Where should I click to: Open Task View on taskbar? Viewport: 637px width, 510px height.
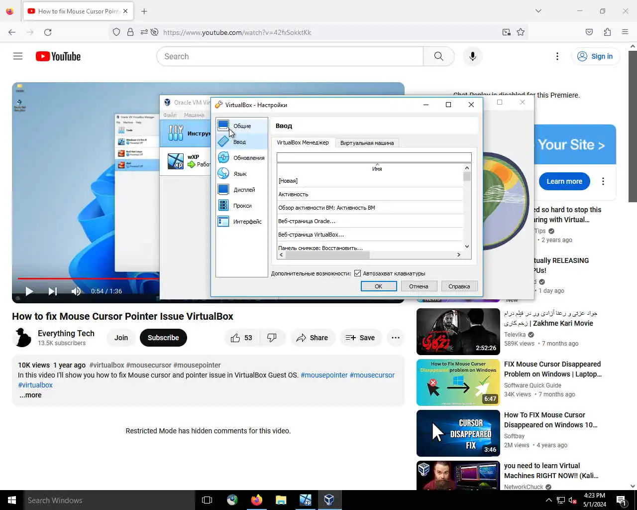click(207, 500)
